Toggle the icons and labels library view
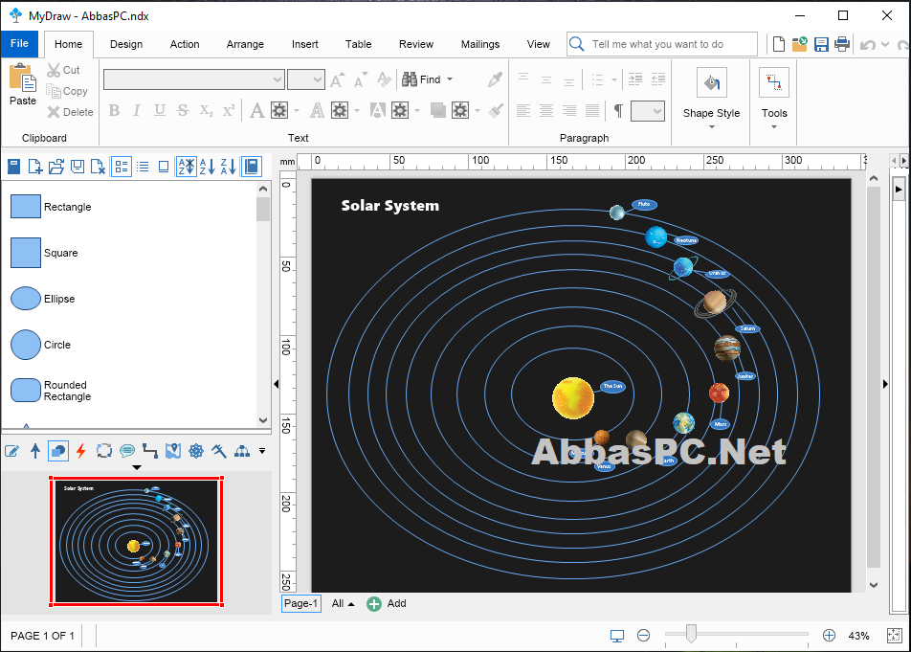 (122, 167)
